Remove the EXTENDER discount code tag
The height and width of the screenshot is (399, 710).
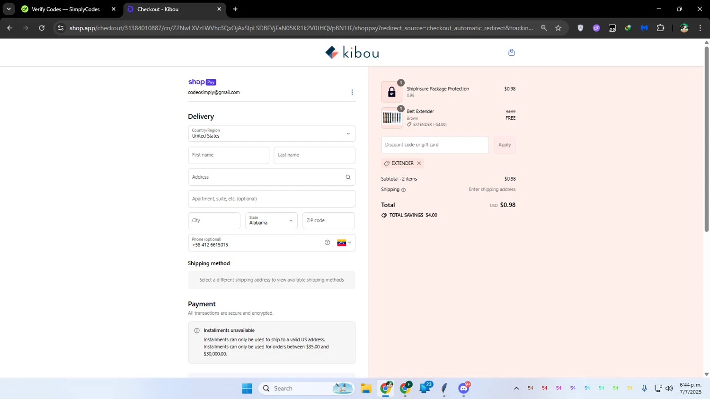419,164
